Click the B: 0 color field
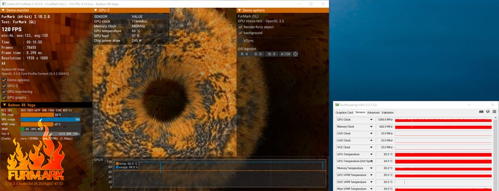This screenshot has width=499, height=191. pyautogui.click(x=272, y=54)
